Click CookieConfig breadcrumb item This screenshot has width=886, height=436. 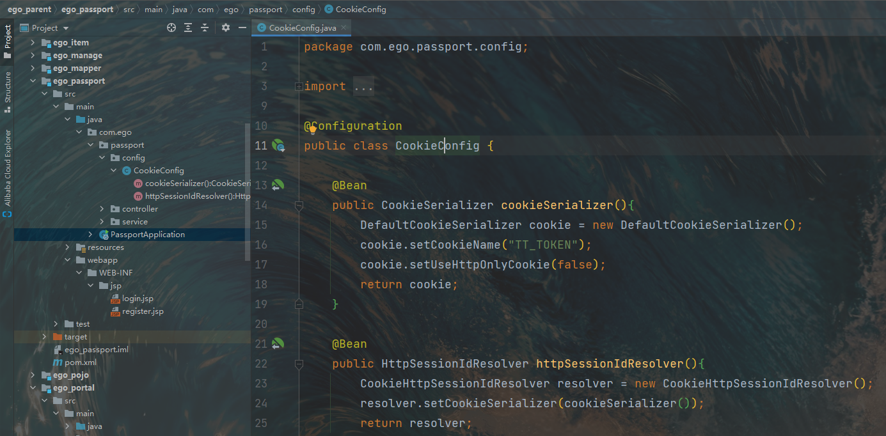[x=355, y=10]
